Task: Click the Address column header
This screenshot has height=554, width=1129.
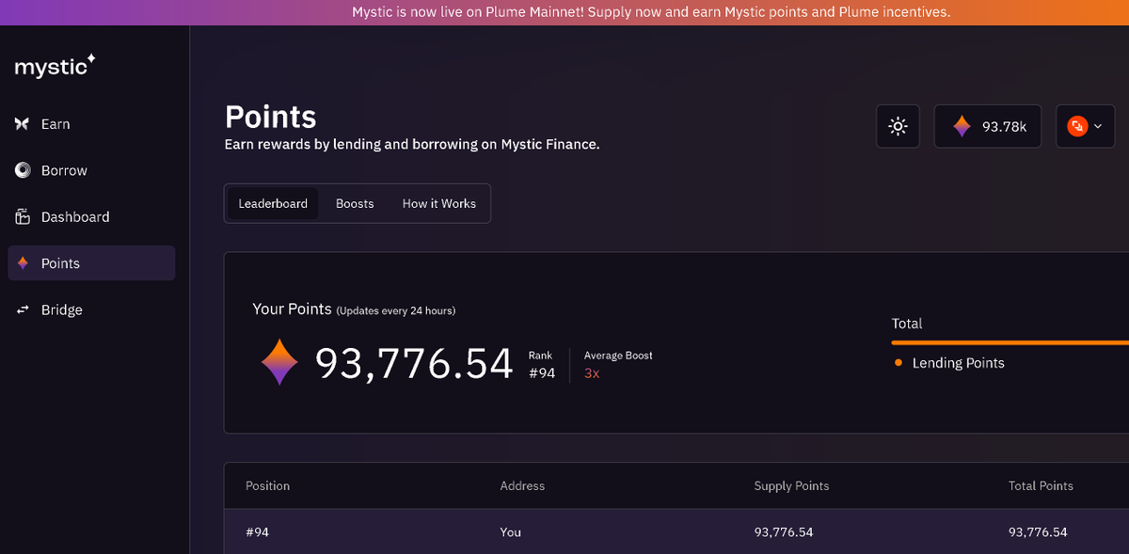Action: click(522, 486)
